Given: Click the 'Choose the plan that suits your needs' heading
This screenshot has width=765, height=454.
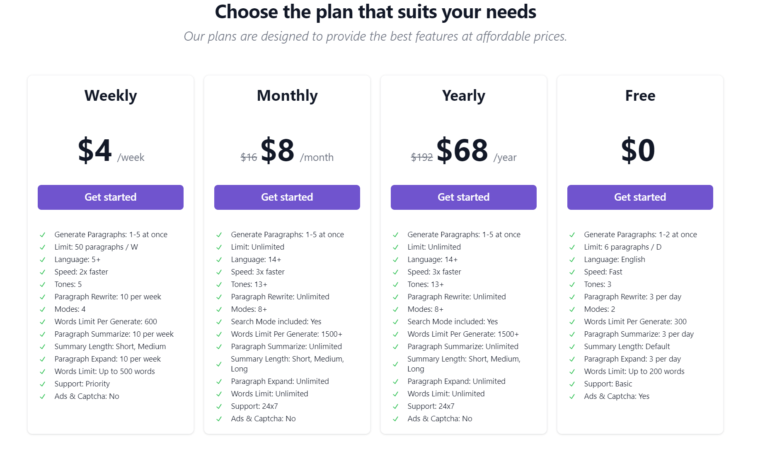Looking at the screenshot, I should (375, 12).
